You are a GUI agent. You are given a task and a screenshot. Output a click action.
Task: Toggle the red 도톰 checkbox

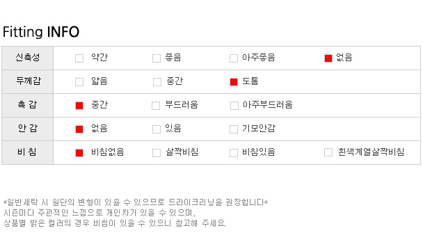(x=234, y=82)
